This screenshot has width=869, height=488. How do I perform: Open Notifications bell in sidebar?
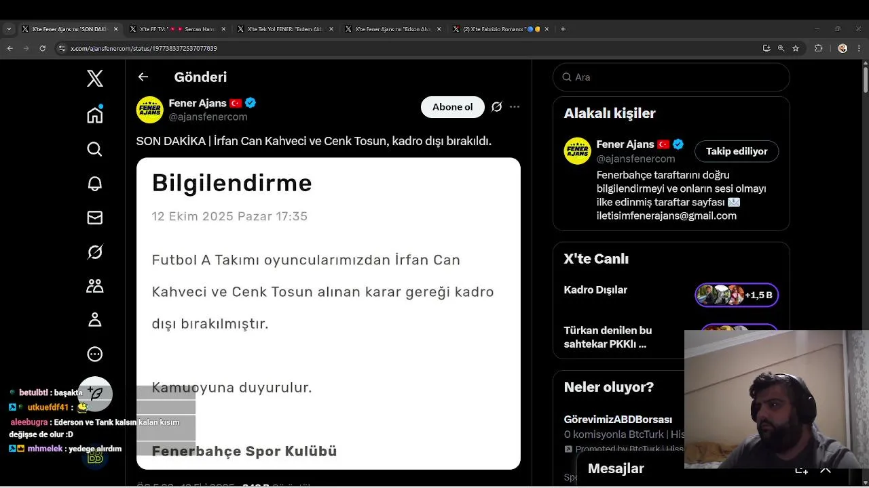click(95, 184)
